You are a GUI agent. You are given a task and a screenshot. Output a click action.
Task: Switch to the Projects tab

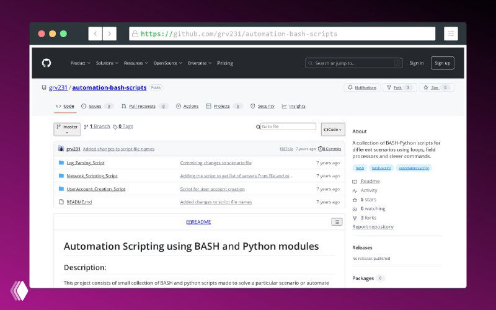pos(224,106)
